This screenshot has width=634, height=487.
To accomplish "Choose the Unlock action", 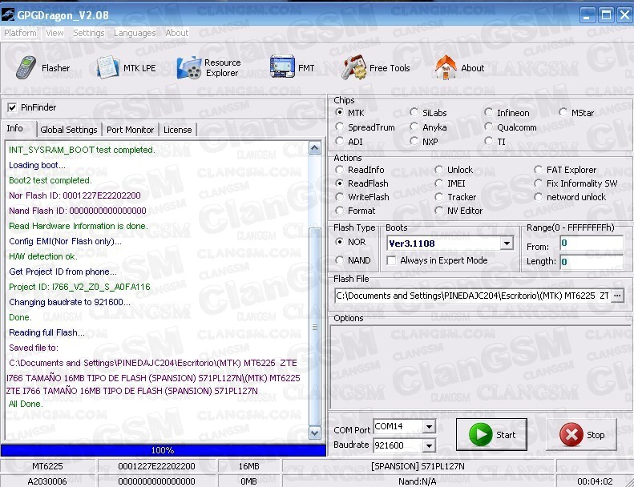I will (438, 170).
